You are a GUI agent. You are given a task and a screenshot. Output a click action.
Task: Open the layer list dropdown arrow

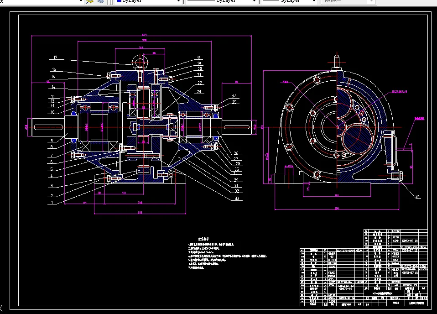(81, 1)
